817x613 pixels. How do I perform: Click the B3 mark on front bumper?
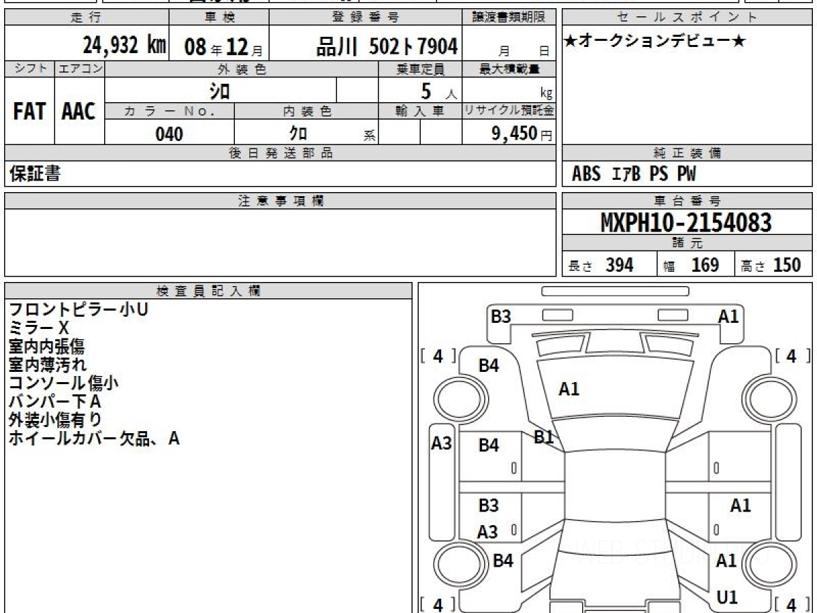[x=501, y=317]
